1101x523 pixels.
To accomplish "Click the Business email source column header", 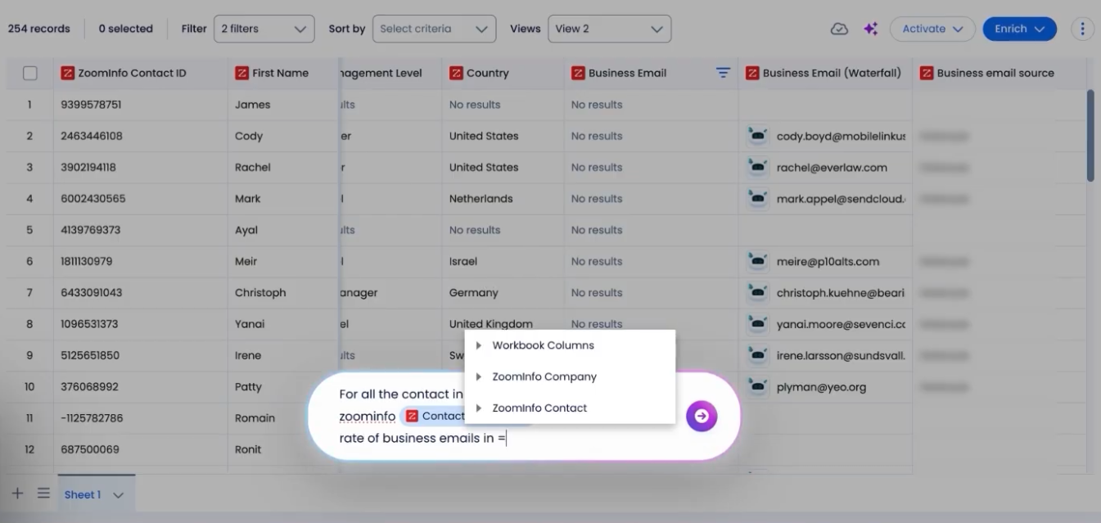I will (999, 73).
